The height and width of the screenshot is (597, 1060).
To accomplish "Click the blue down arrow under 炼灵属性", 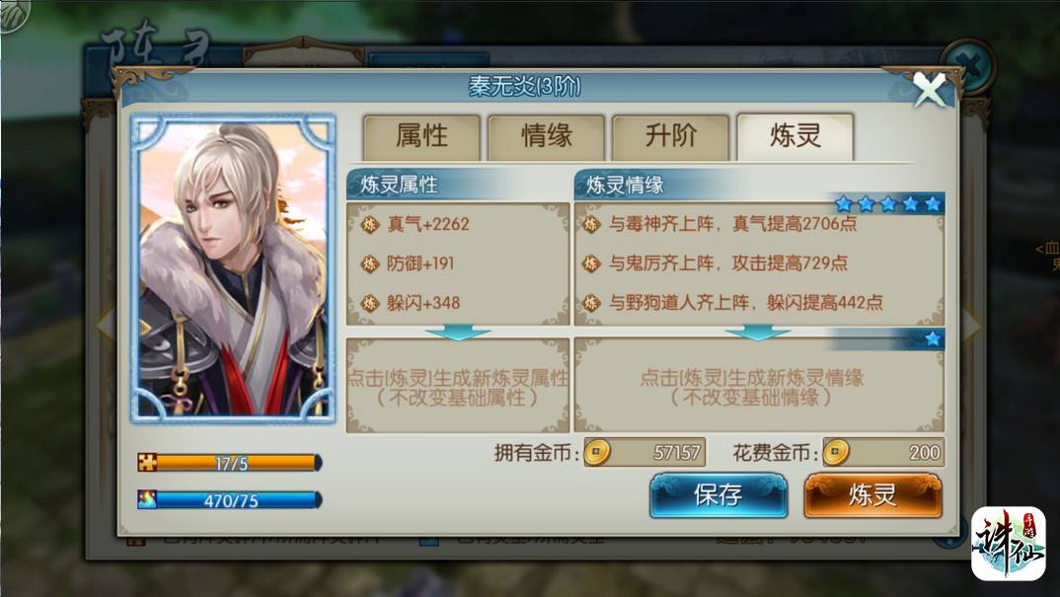I will pyautogui.click(x=458, y=333).
